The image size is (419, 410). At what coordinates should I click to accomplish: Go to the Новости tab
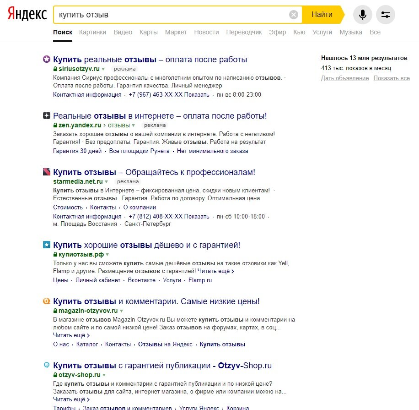pos(206,32)
